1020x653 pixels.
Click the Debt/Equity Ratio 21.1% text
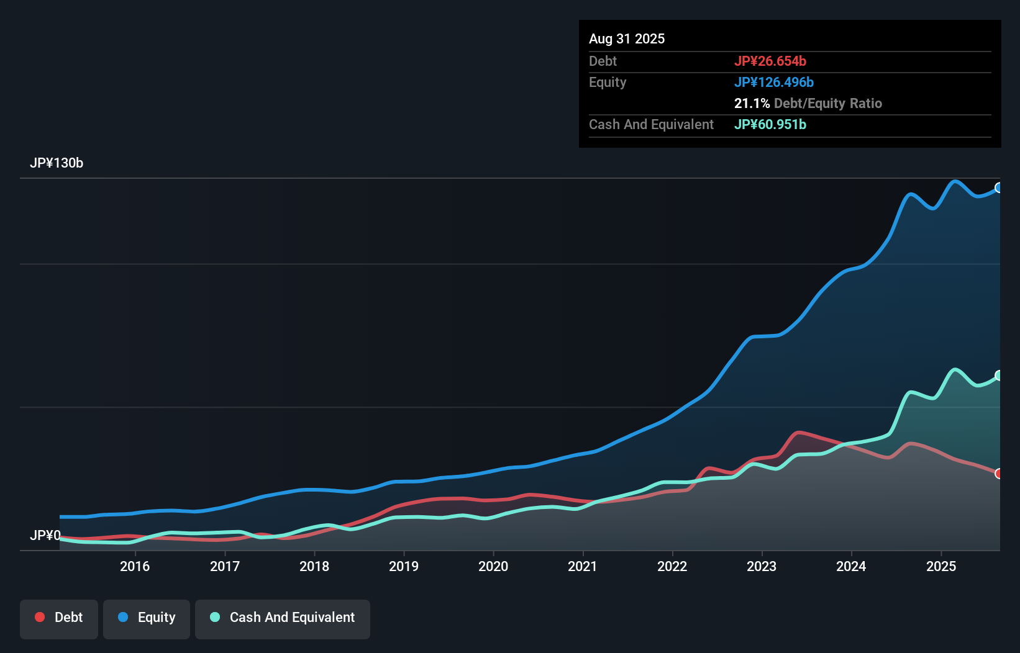pyautogui.click(x=808, y=103)
